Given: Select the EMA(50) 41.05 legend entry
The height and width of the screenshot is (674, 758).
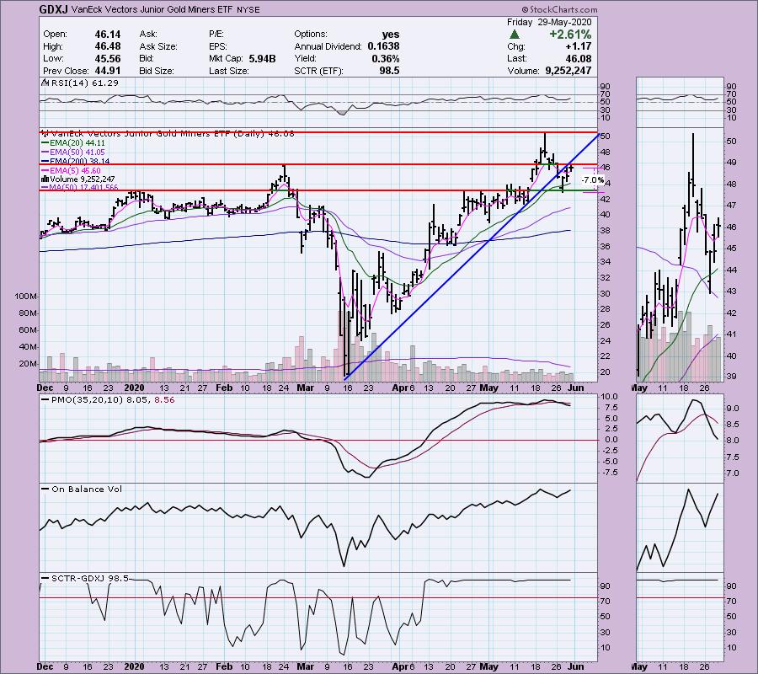Looking at the screenshot, I should point(73,152).
